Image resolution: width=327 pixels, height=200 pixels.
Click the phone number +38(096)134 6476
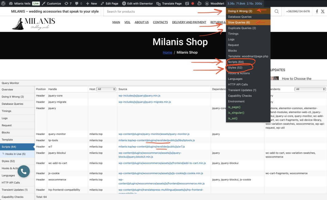[x=298, y=11]
